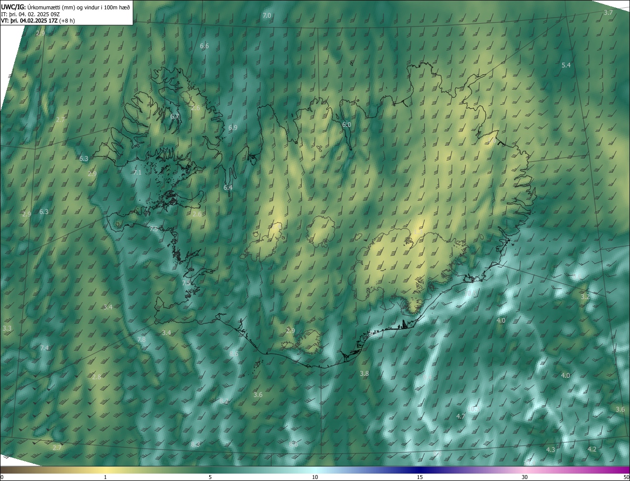
Task: Click the '6.7' value in the Westfjords
Action: click(175, 117)
